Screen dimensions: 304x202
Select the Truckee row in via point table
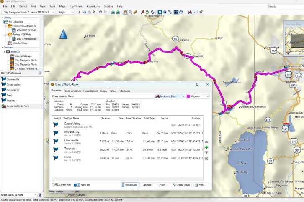128,150
